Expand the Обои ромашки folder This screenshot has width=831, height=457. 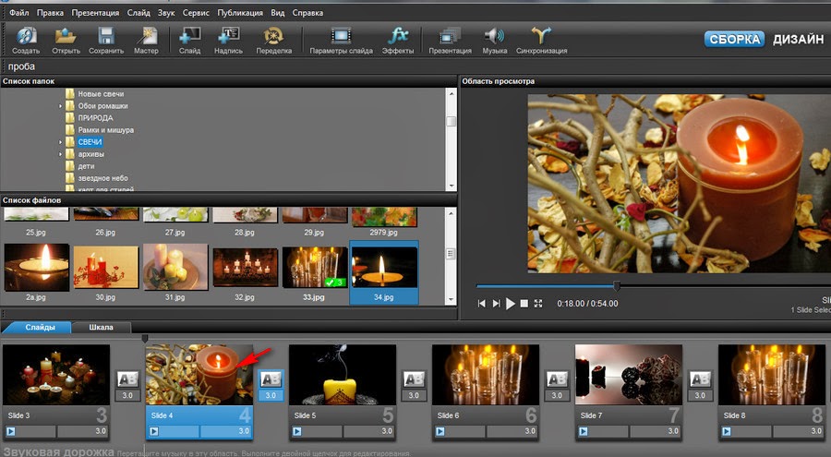click(x=60, y=106)
